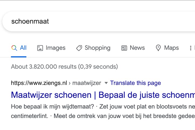Click the Translate this page link

pyautogui.click(x=135, y=83)
